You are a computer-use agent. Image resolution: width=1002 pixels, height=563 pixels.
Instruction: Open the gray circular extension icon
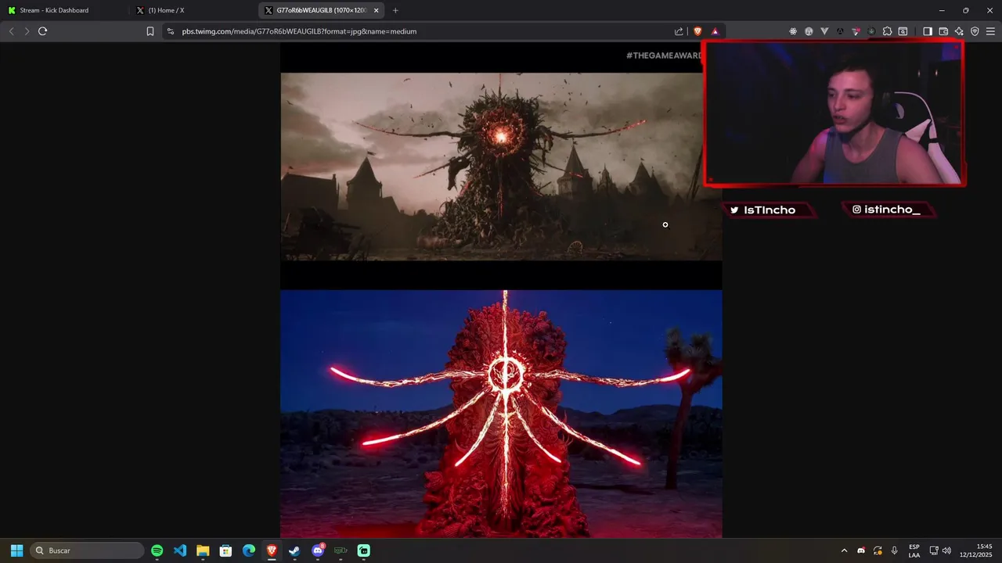pyautogui.click(x=809, y=31)
